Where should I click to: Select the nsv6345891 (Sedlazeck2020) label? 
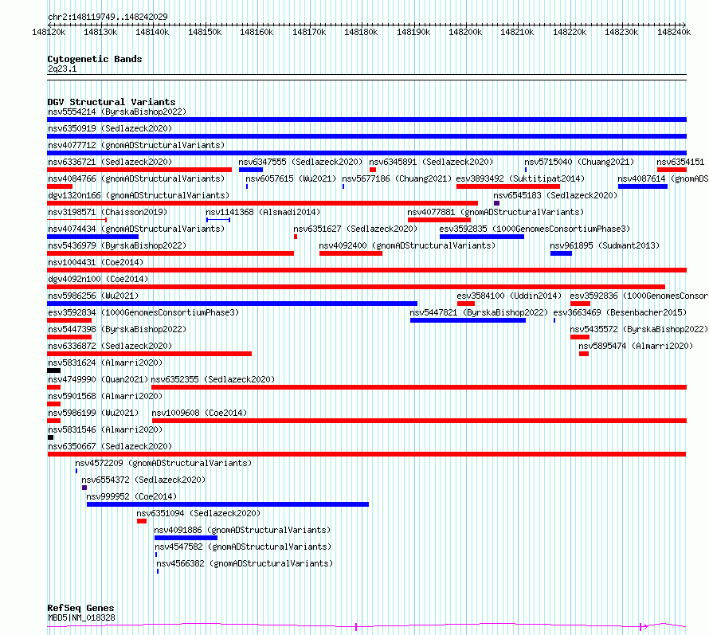tap(431, 162)
